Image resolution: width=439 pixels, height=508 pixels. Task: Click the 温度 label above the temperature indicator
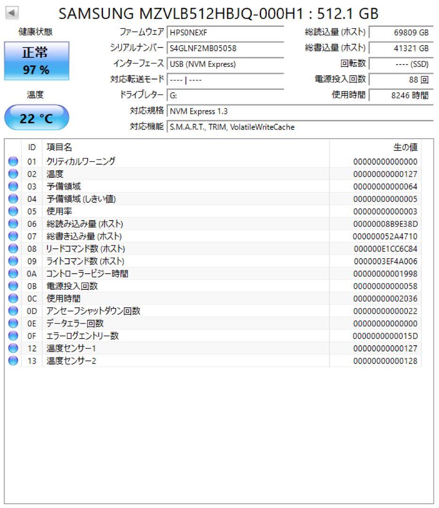tap(35, 95)
